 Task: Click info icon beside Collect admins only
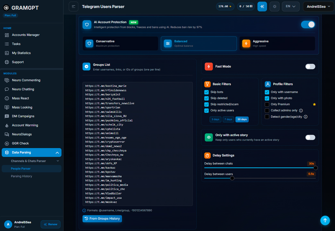[301, 110]
